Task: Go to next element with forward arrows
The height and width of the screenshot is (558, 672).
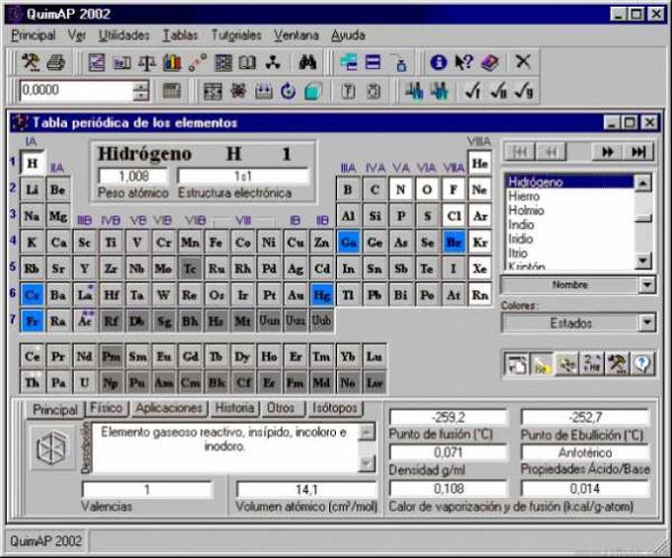Action: tap(607, 151)
